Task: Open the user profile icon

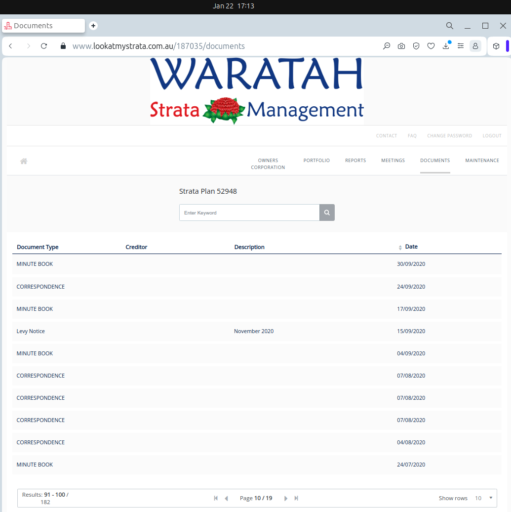Action: point(475,46)
